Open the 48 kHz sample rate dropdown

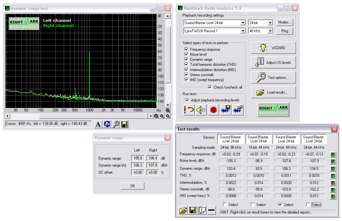click(x=270, y=31)
